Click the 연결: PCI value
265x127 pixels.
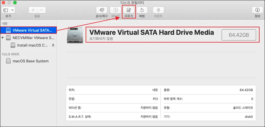click(x=155, y=99)
